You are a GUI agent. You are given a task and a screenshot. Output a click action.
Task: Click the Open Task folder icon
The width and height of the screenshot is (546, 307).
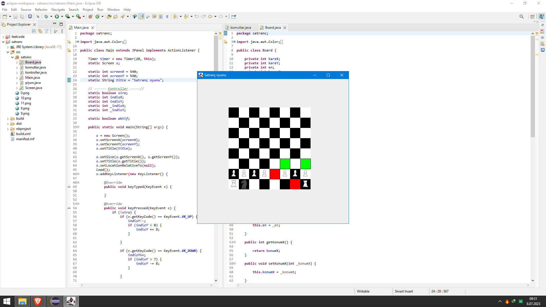tap(115, 16)
